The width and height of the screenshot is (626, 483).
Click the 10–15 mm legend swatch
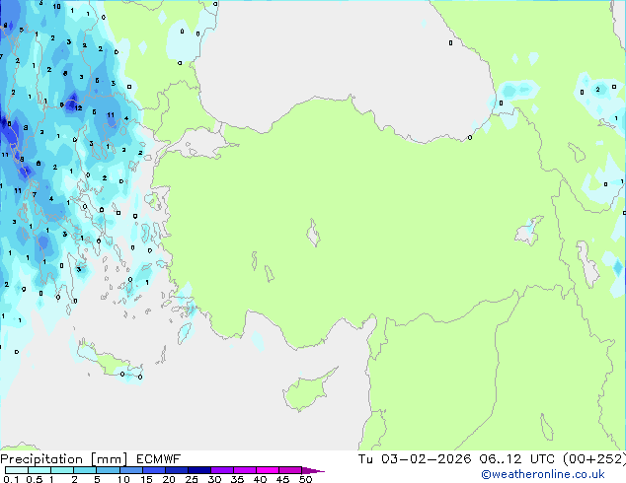click(130, 470)
